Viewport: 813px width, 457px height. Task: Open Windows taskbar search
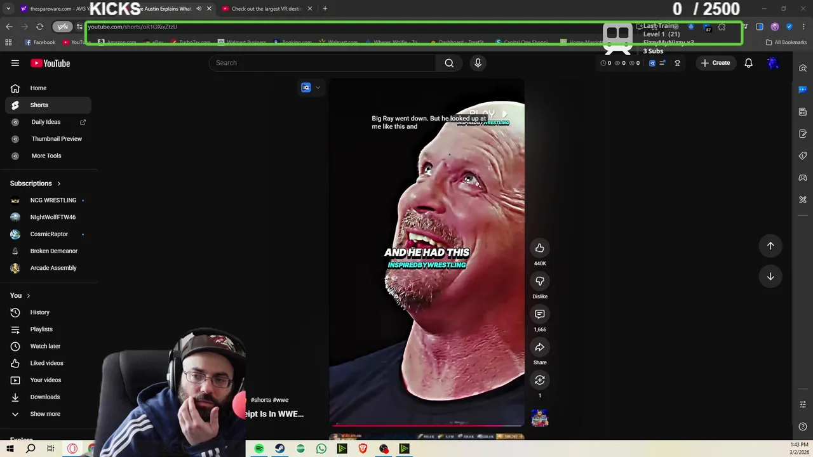click(30, 449)
